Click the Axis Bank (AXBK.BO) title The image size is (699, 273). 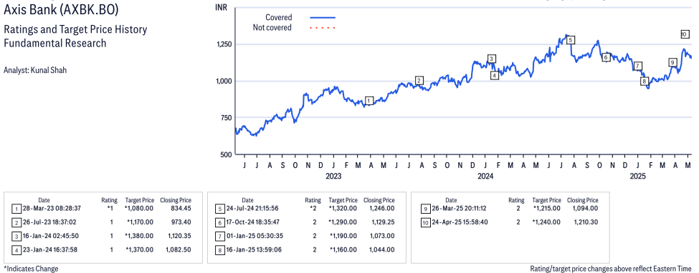pos(61,9)
